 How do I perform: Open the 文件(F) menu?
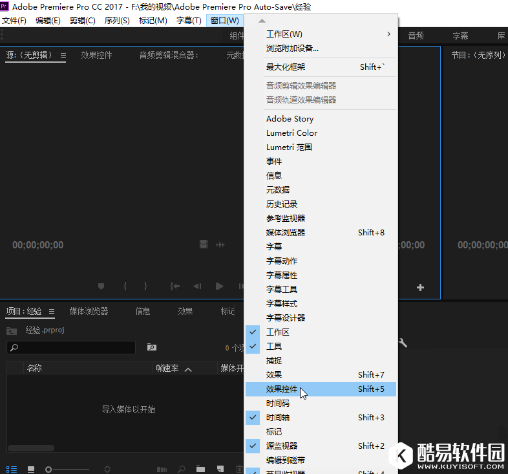(x=14, y=21)
